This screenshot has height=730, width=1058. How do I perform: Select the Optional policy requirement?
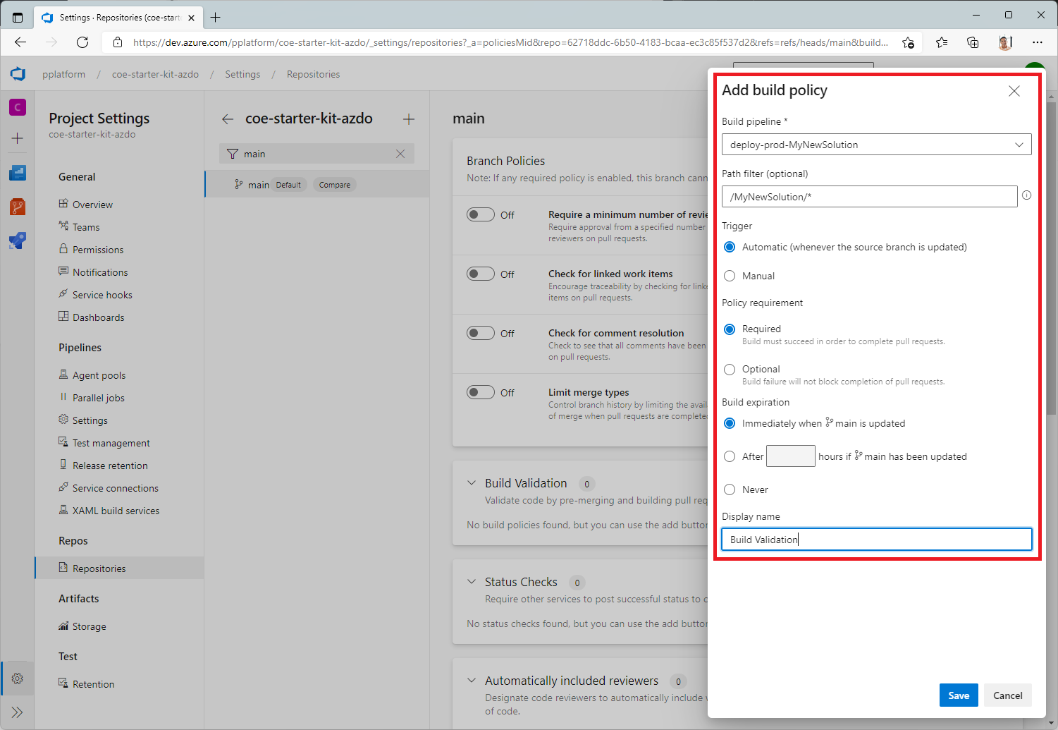click(x=730, y=369)
